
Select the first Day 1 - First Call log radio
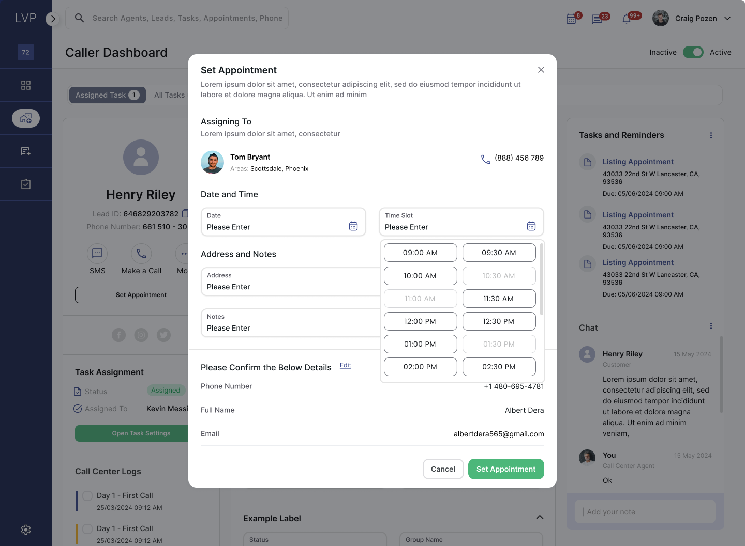(x=87, y=496)
